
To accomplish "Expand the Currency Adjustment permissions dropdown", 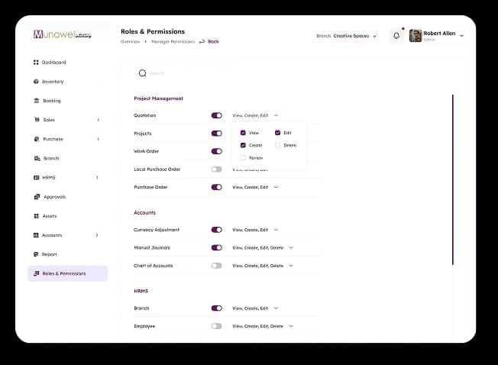I will pos(276,230).
